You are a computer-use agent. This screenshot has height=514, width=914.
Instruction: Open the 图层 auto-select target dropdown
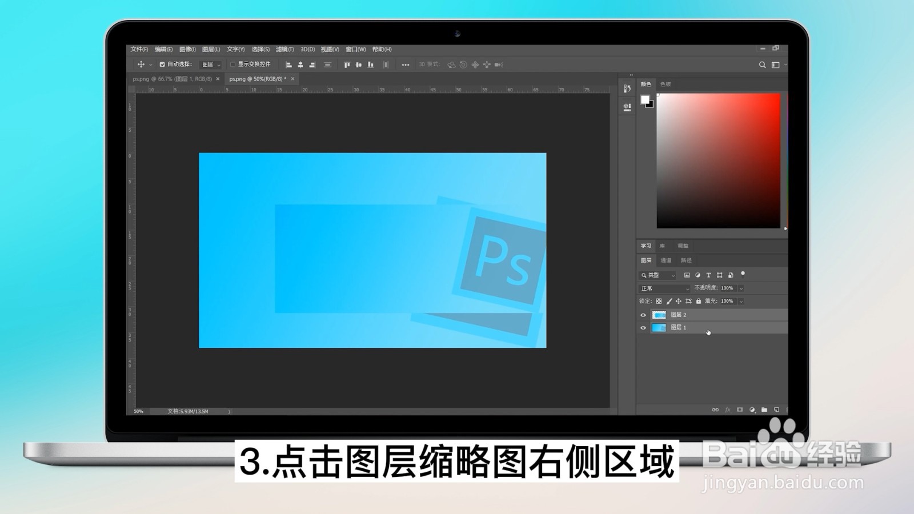tap(211, 65)
